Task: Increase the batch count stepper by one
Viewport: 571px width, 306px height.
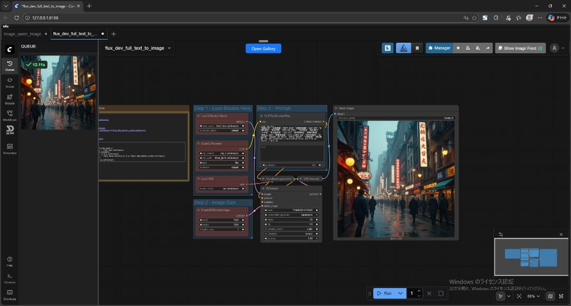Action: 419,291
